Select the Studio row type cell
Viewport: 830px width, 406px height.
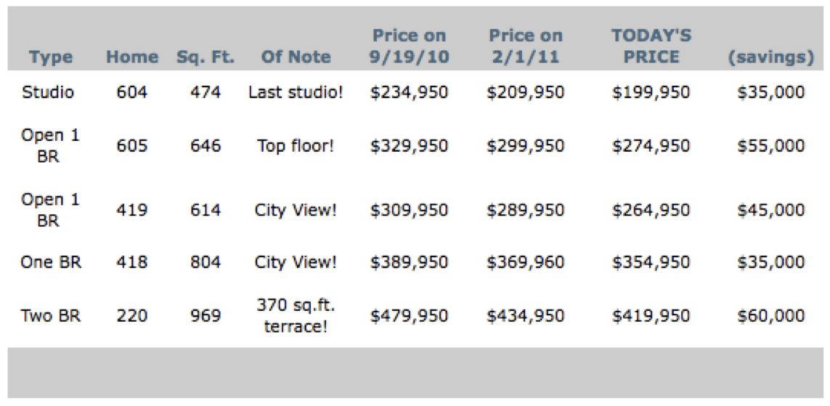pos(48,92)
